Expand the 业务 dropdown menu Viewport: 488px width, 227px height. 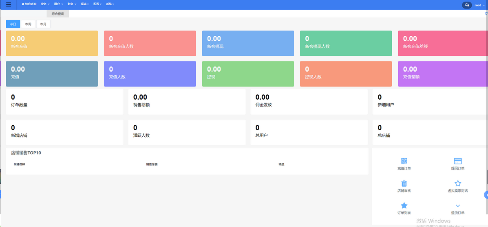pos(45,4)
